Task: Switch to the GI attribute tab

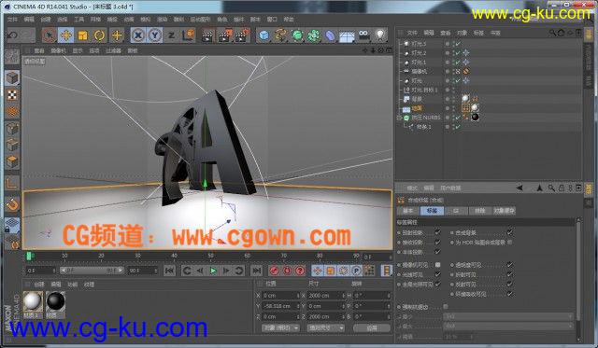Action: [455, 211]
